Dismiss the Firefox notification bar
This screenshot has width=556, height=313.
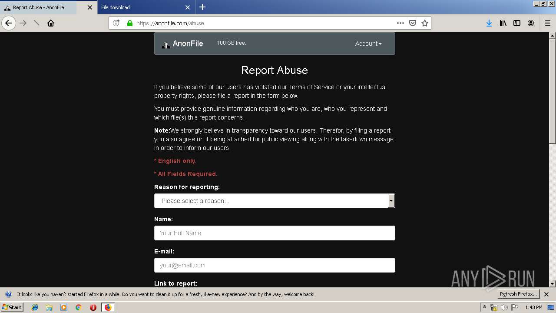(546, 294)
